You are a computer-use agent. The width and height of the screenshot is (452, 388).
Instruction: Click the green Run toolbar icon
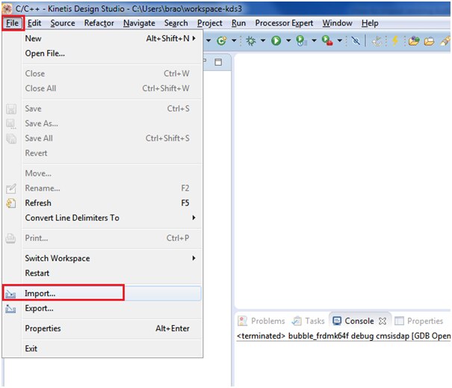(276, 40)
